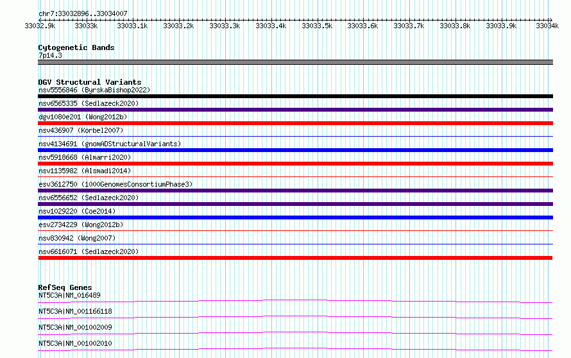Click the ruler tick labeled 33033.7k
The height and width of the screenshot is (358, 571).
pyautogui.click(x=409, y=26)
